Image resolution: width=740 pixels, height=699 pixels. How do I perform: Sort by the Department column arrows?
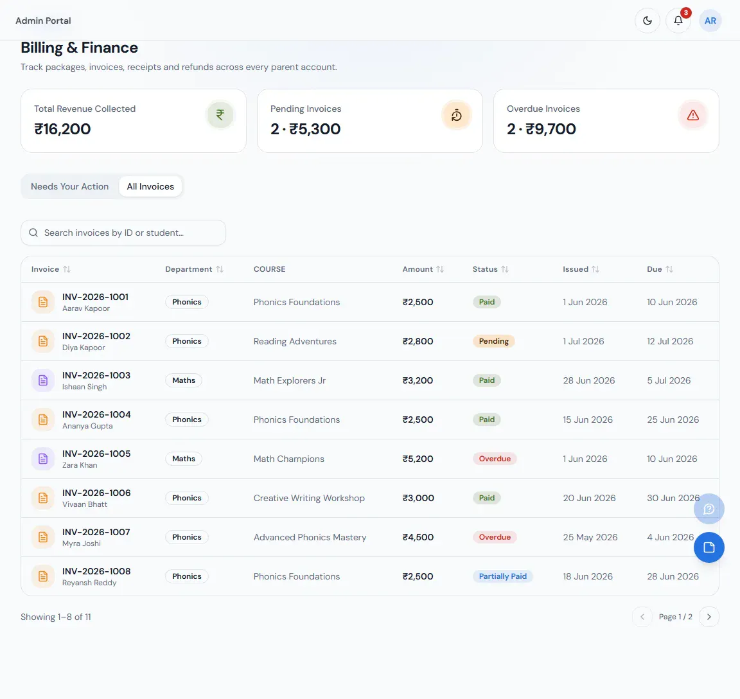[220, 269]
